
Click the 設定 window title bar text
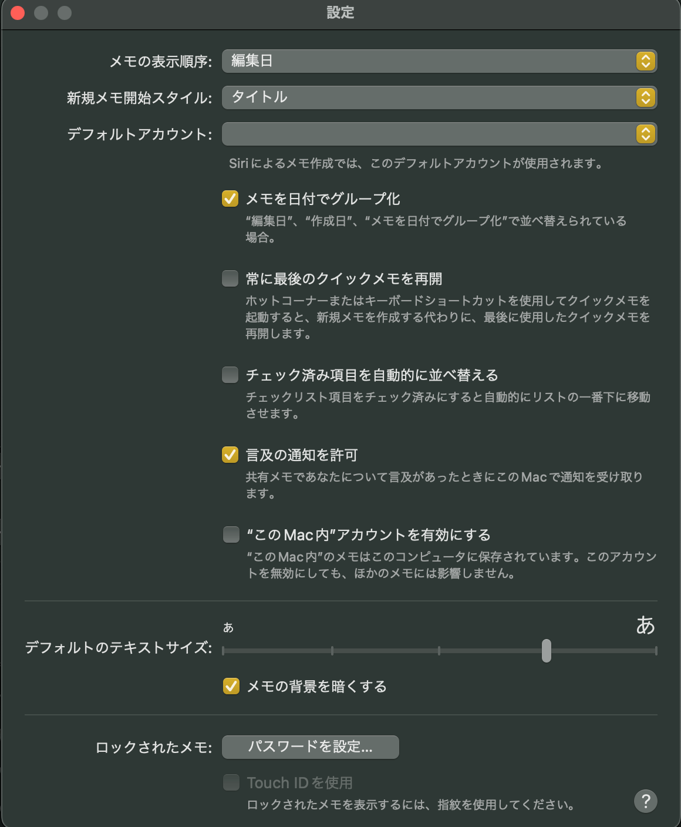pyautogui.click(x=340, y=12)
